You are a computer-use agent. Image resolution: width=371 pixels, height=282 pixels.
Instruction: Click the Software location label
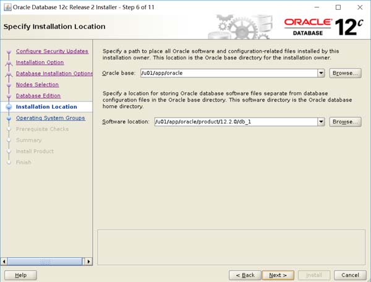[x=126, y=122]
